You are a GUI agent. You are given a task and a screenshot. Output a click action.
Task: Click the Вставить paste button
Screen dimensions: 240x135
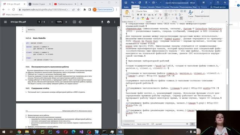click(x=127, y=14)
